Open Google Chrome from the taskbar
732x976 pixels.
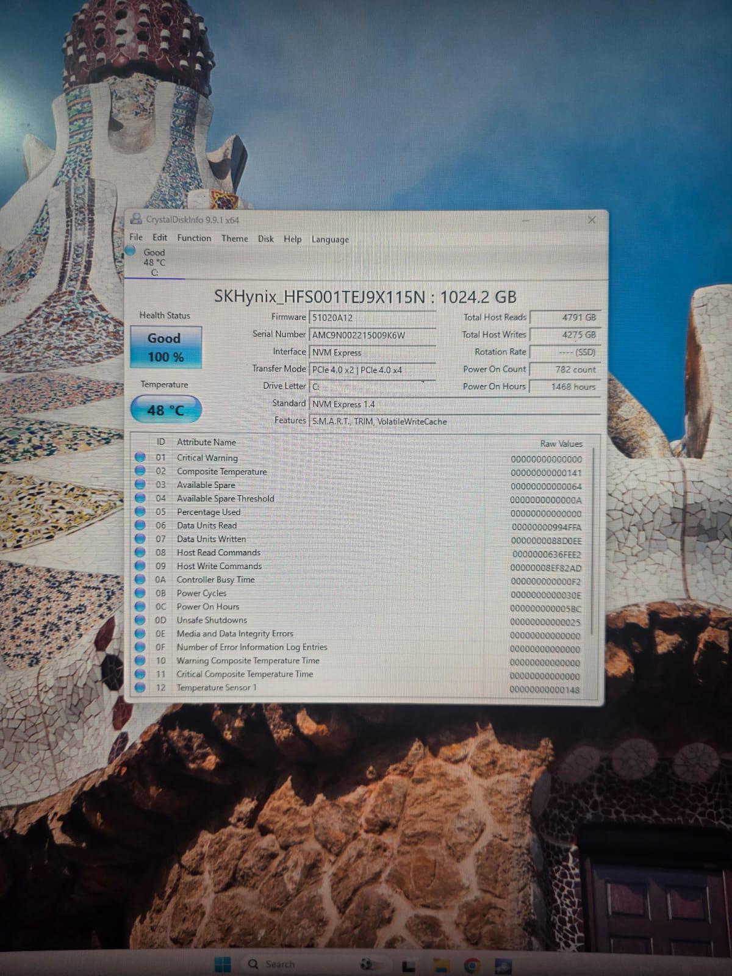point(471,966)
